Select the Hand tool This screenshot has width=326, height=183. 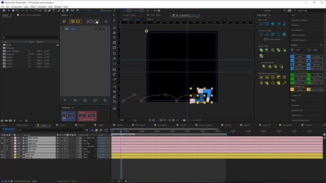click(13, 10)
